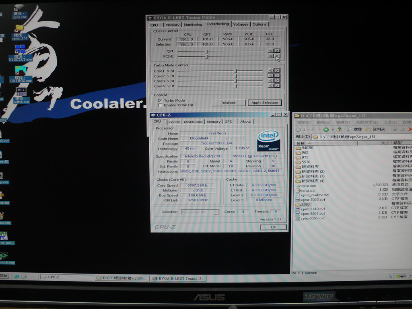
Task: Open the cpuz.exe shortcut on desktop
Action: tap(19, 12)
